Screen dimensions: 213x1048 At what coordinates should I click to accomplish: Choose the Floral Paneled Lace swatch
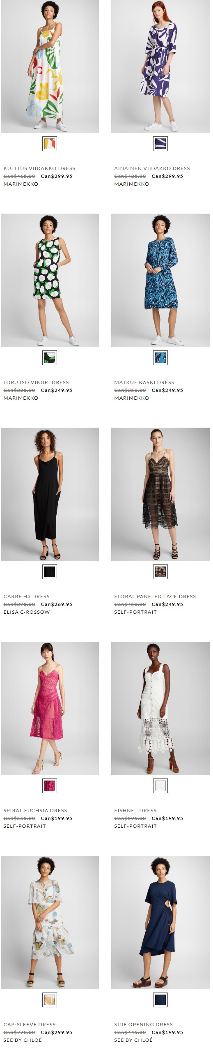pyautogui.click(x=160, y=572)
